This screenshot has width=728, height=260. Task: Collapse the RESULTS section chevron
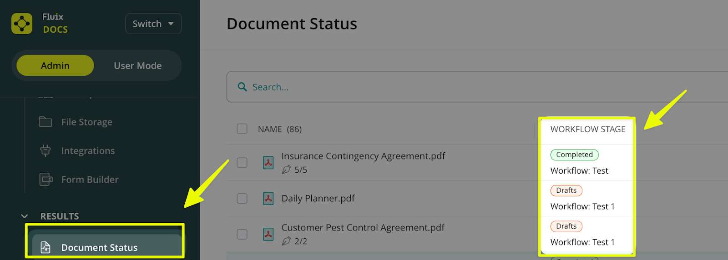pos(25,216)
